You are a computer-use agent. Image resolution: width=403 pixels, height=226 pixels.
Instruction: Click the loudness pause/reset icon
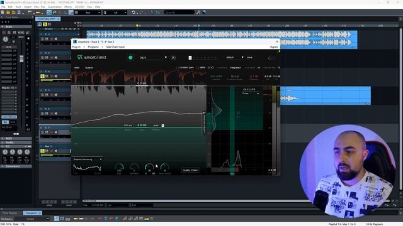coord(211,68)
